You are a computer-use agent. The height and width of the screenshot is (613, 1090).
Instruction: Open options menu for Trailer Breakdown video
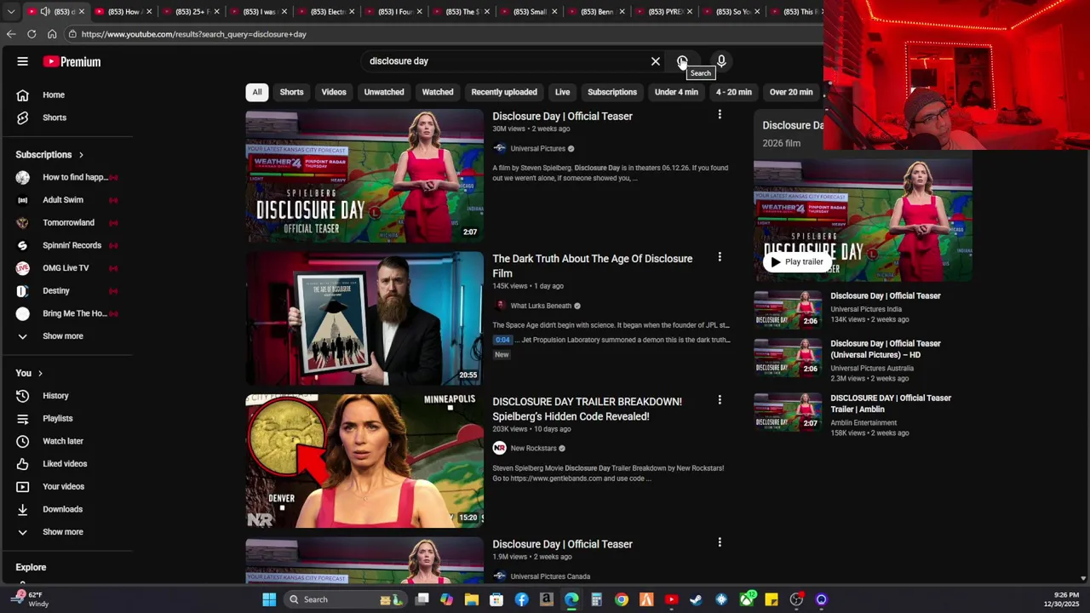pyautogui.click(x=720, y=400)
